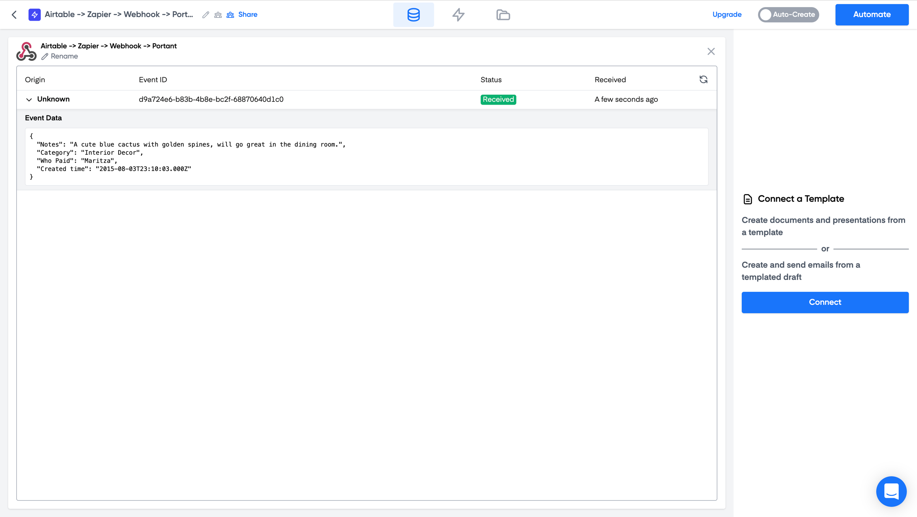Screen dimensions: 917x517
Task: Click the Upgrade link
Action: pos(727,15)
